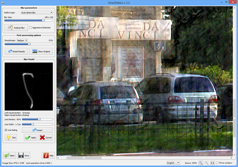The height and width of the screenshot is (167, 238).
Task: Click the scroll left arrow
Action: [58, 158]
